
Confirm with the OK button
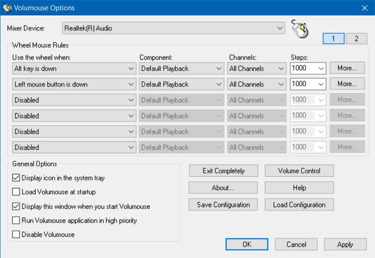click(247, 244)
